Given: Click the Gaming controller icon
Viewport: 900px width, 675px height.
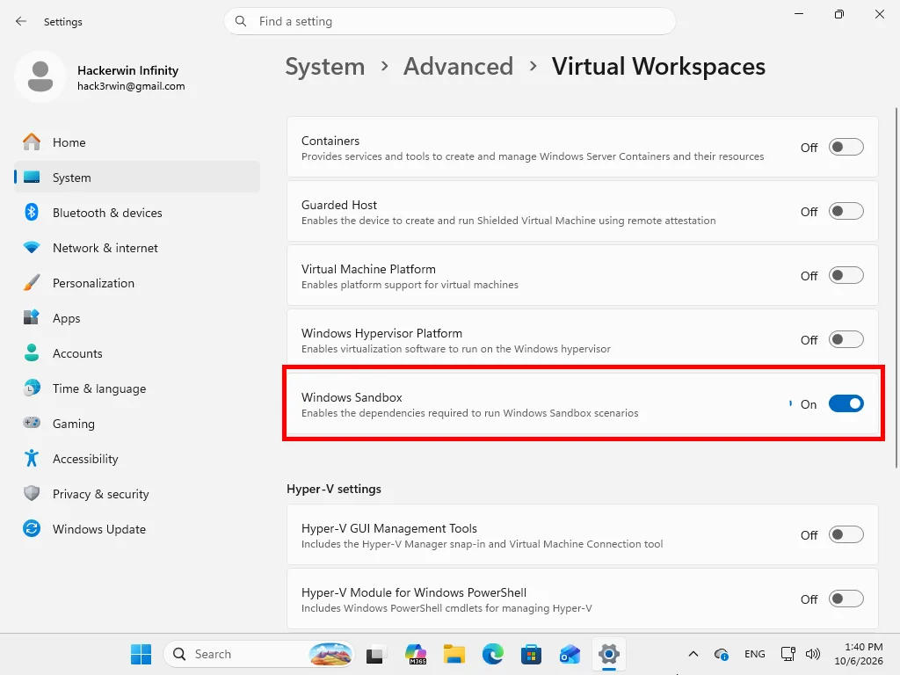Looking at the screenshot, I should pyautogui.click(x=32, y=423).
